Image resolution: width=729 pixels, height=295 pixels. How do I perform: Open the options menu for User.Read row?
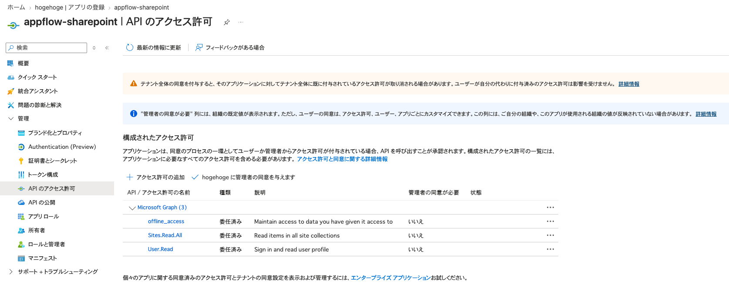coord(550,249)
